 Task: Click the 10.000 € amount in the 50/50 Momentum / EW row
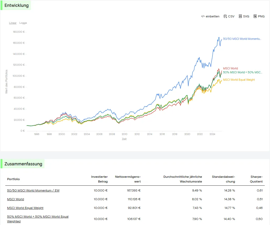pos(101,190)
